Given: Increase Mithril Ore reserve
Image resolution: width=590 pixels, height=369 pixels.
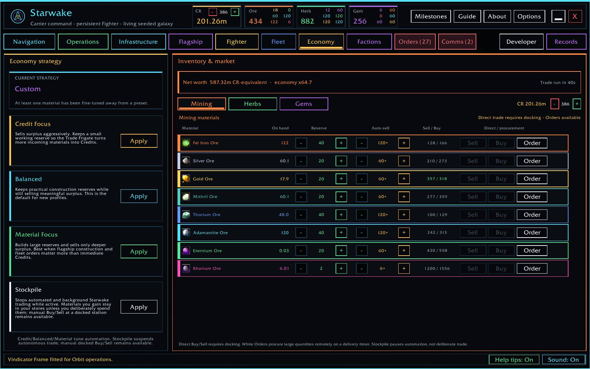Looking at the screenshot, I should click(x=341, y=197).
